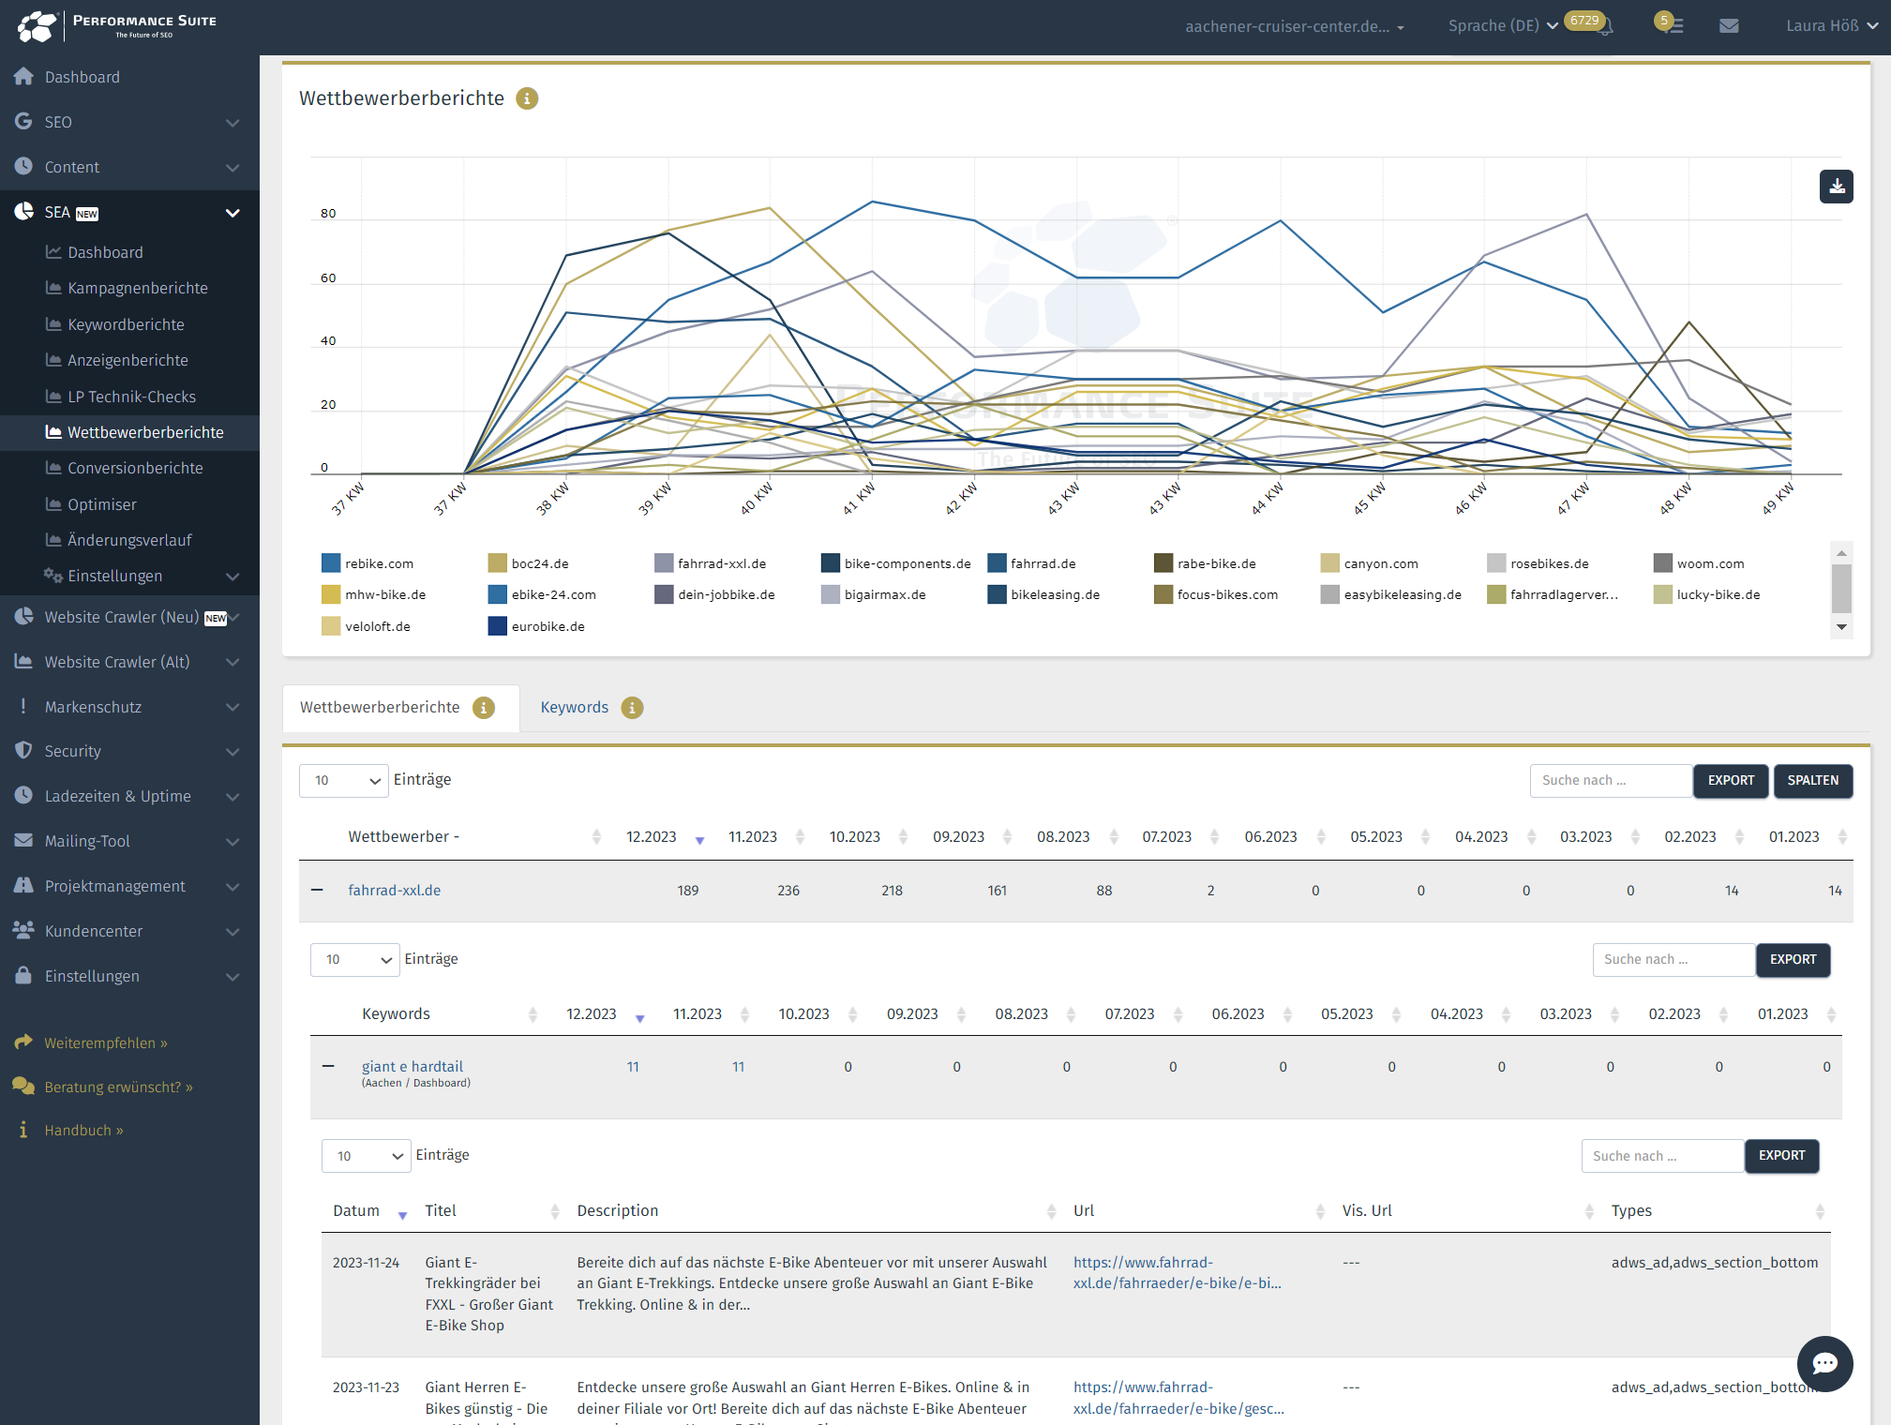Open the entries-per-page dropdown of competitor table
1891x1425 pixels.
point(343,780)
